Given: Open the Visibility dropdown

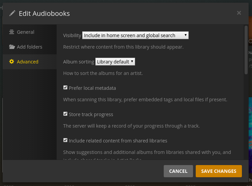Looking at the screenshot, I should pos(135,35).
